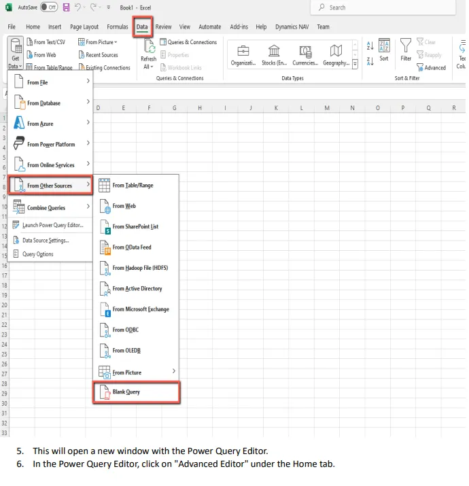Switch to the Insert tab
Screen dimensions: 469x486
click(x=54, y=27)
